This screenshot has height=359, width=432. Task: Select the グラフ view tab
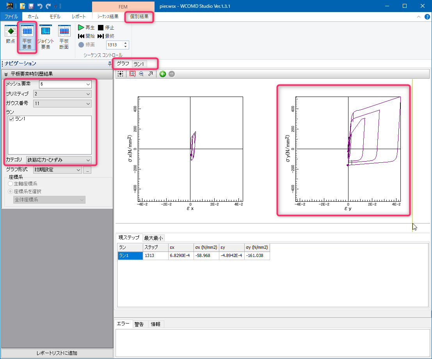coord(123,63)
